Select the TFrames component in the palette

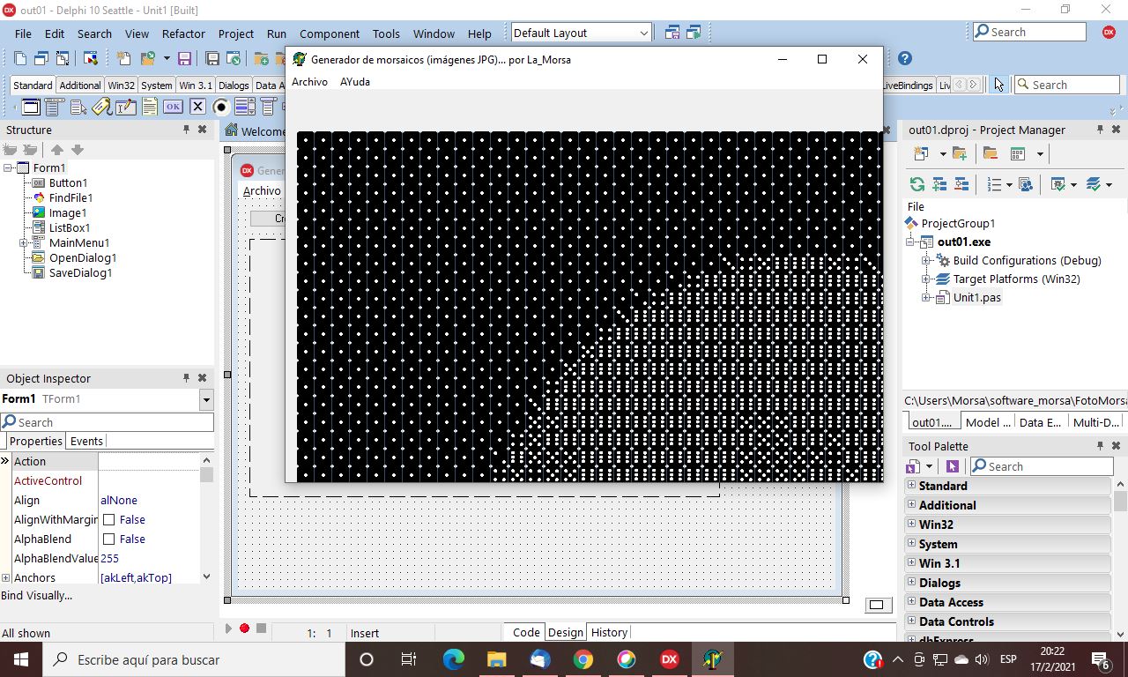[x=31, y=107]
